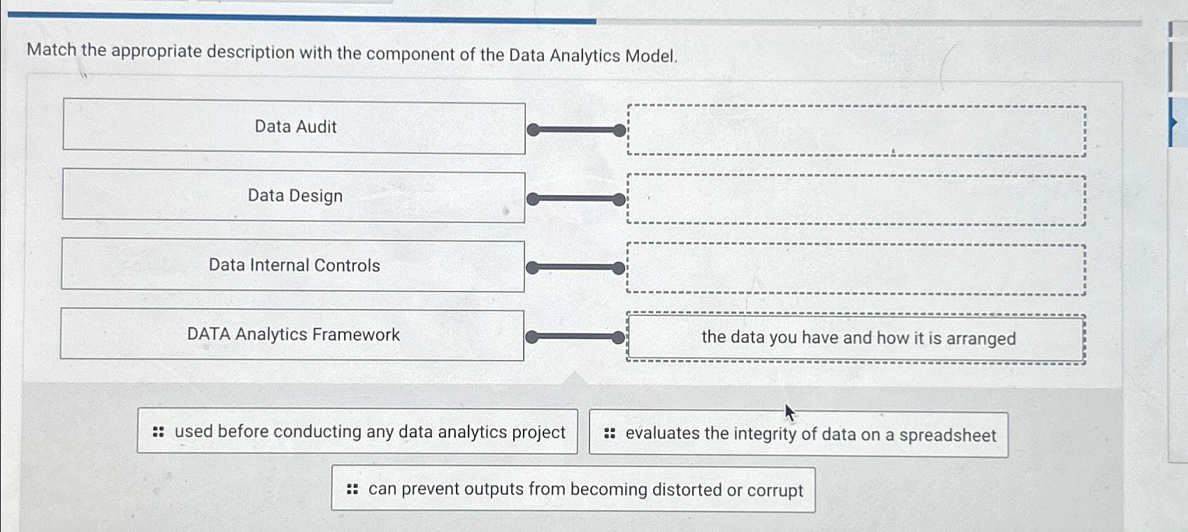Click the connector dot beside DATA Analytics Framework
Viewport: 1188px width, 532px height.
click(x=532, y=338)
